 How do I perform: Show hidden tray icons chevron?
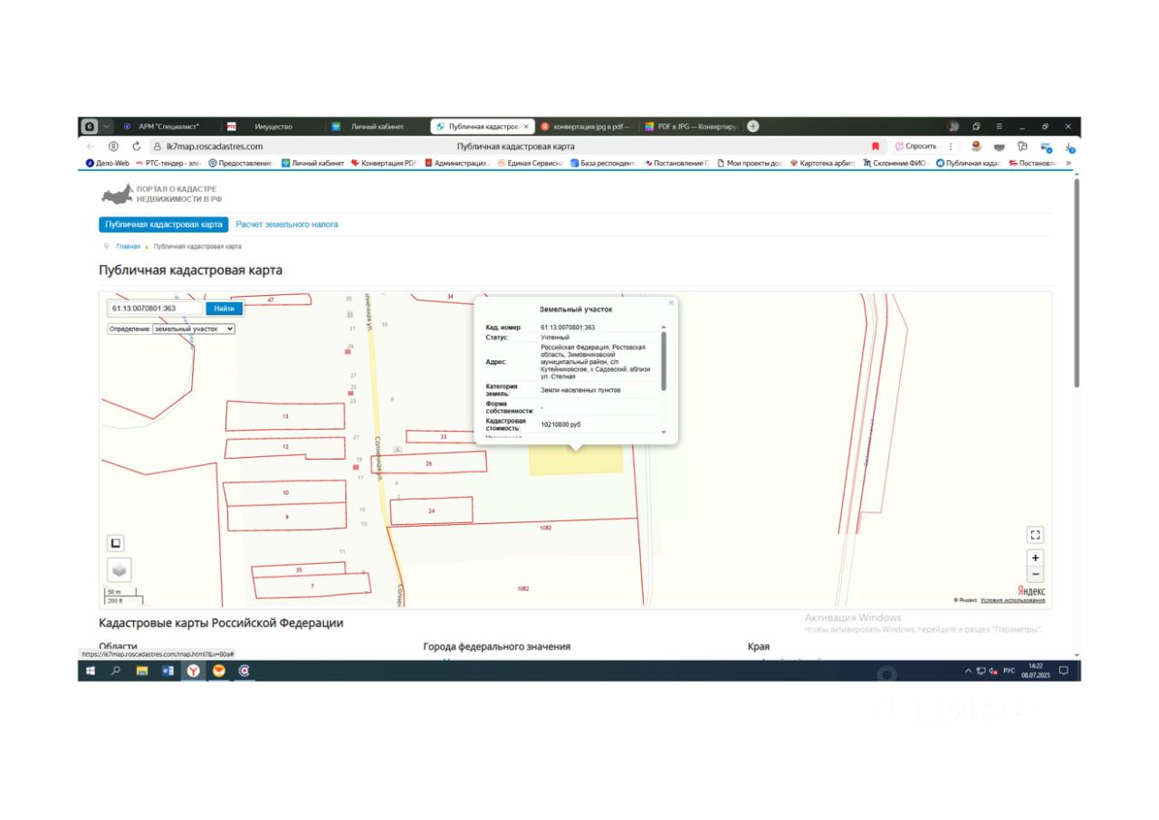[x=968, y=671]
